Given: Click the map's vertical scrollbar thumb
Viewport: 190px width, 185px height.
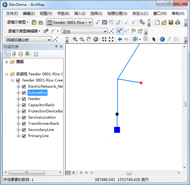Looking at the screenshot, I should point(184,104).
